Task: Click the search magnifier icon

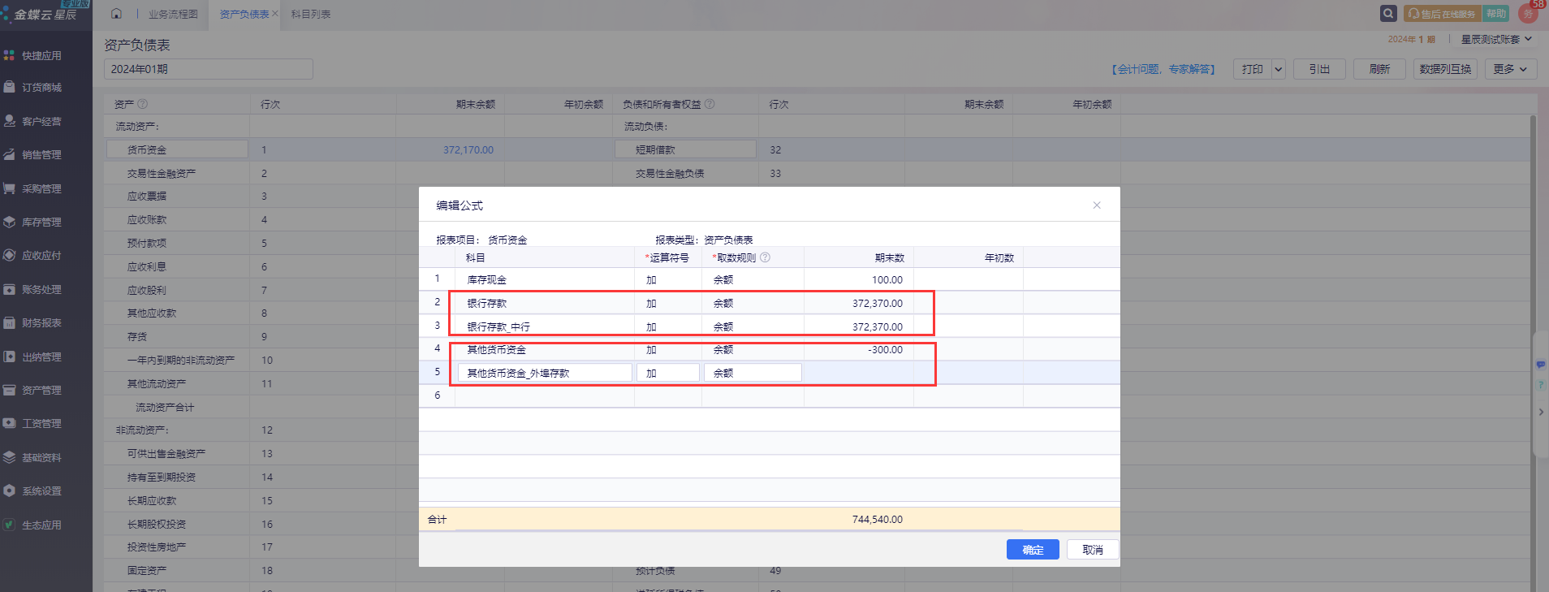Action: click(x=1388, y=14)
